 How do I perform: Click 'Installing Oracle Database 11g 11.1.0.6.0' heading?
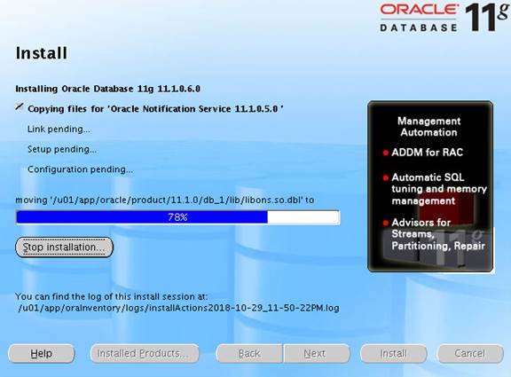(x=108, y=89)
